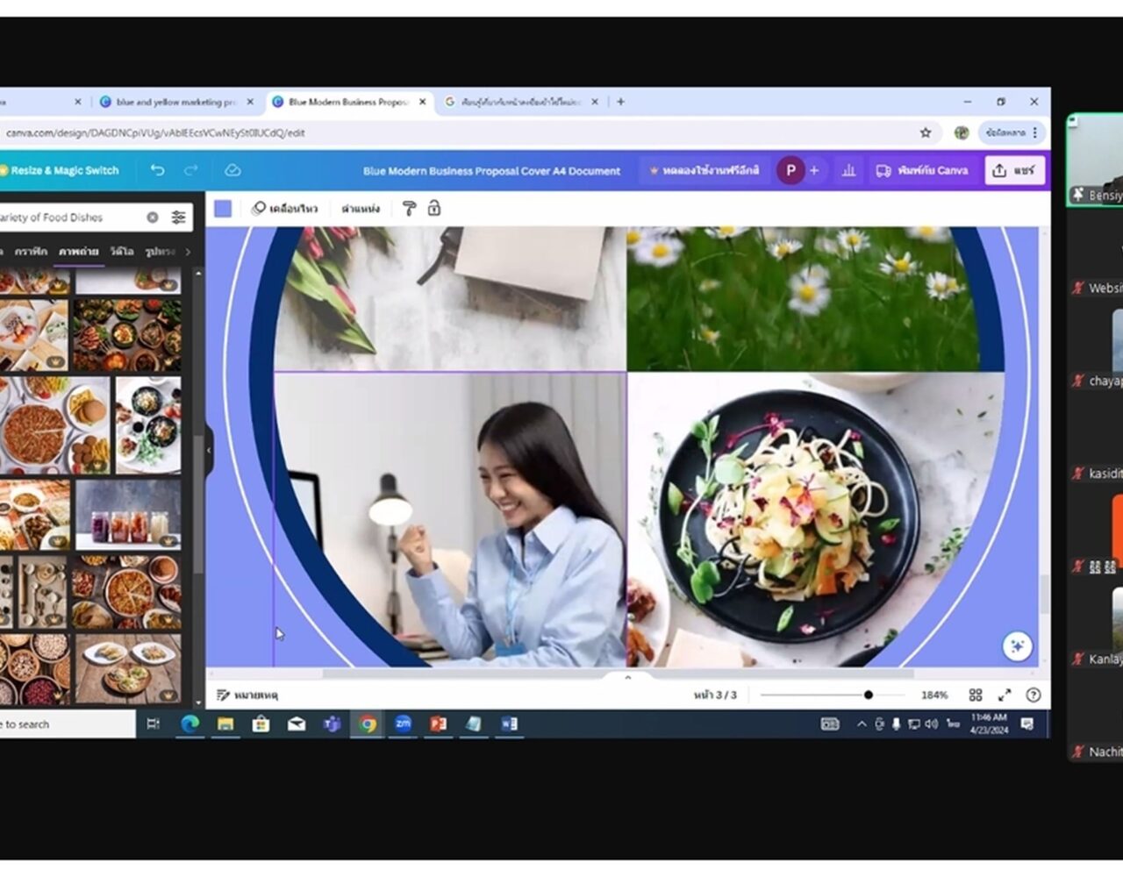Open File Explorer from taskbar
The width and height of the screenshot is (1123, 877).
coord(225,724)
